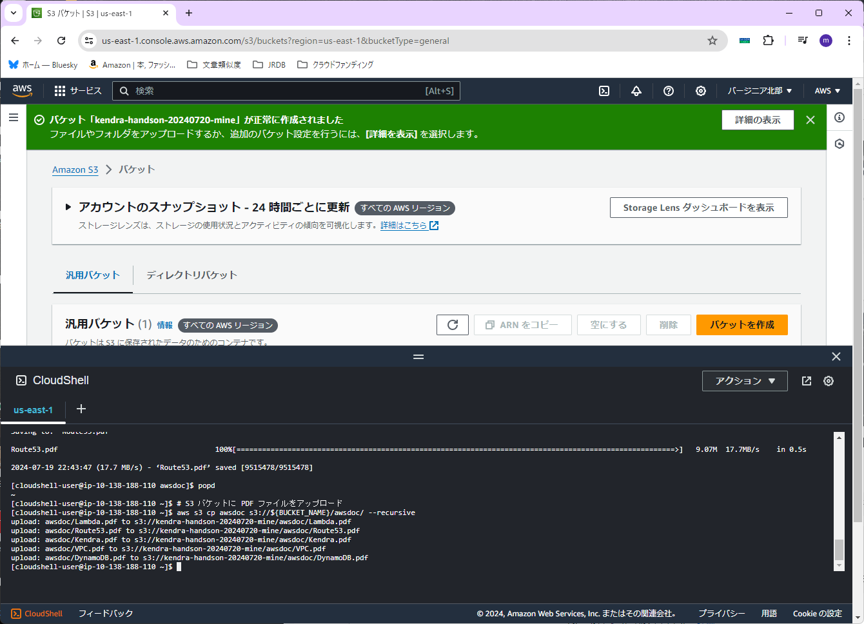Open フィードバック in the footer
This screenshot has width=864, height=624.
106,614
